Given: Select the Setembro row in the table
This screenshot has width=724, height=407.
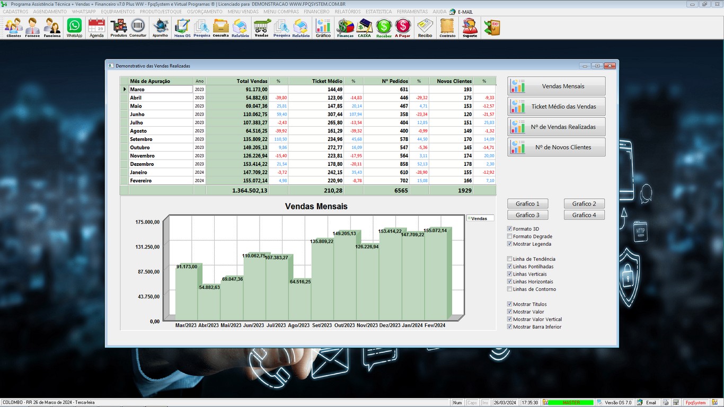Looking at the screenshot, I should tap(308, 139).
